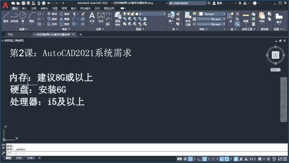
Task: Switch to the Manage (管理) ribbon tab
Action: click(64, 8)
